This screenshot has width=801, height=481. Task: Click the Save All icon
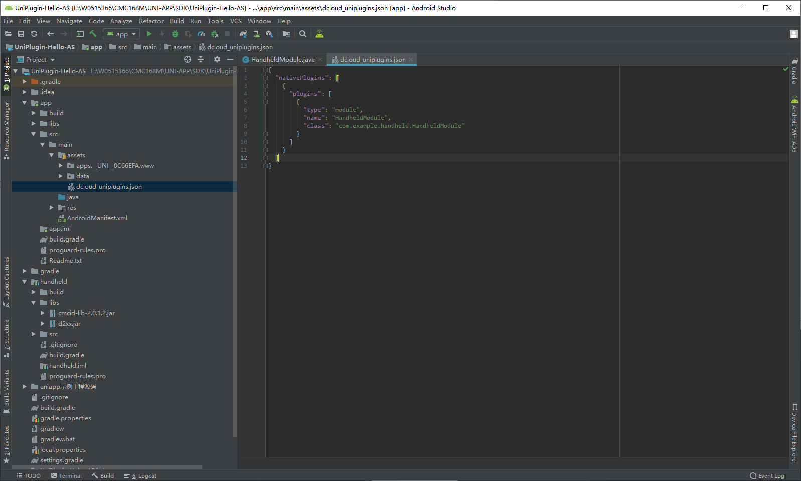pos(21,34)
